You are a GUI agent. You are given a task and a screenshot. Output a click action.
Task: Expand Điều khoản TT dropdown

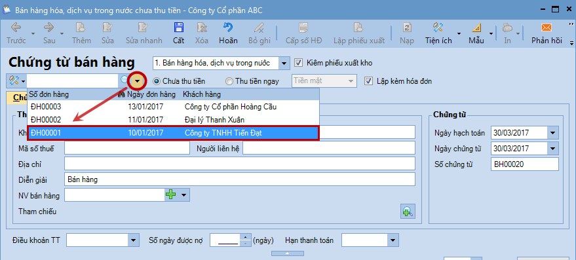tap(133, 240)
